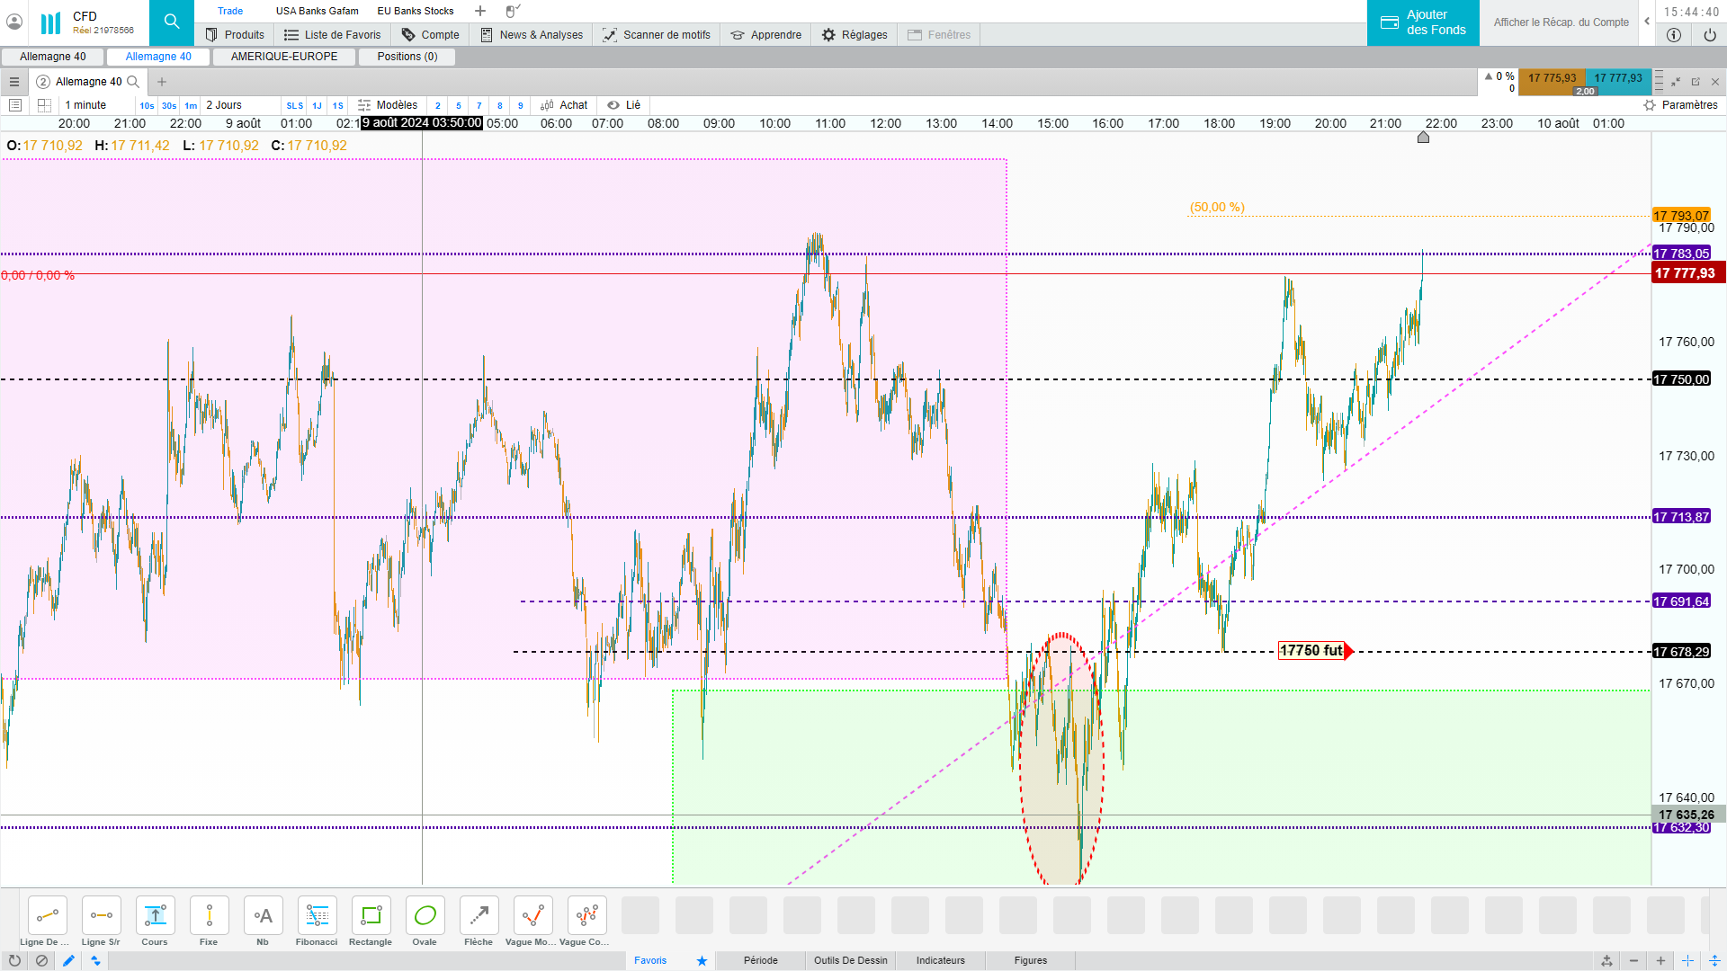Switch to the AMERIQUE-EUROPE workspace tab

(x=284, y=57)
